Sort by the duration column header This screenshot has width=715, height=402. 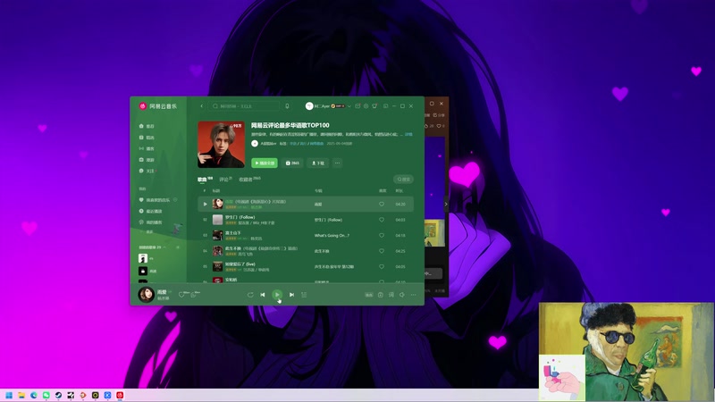click(x=399, y=191)
